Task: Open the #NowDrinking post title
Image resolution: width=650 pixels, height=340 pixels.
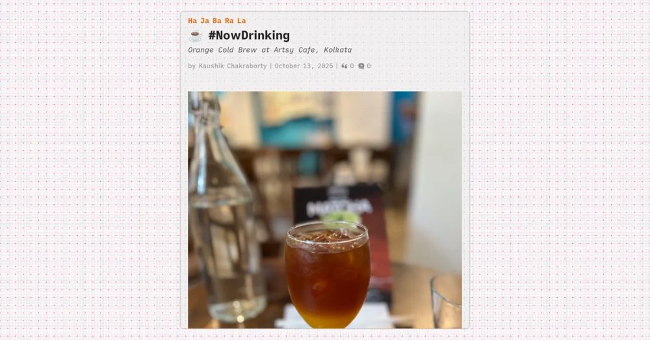Action: tap(249, 36)
